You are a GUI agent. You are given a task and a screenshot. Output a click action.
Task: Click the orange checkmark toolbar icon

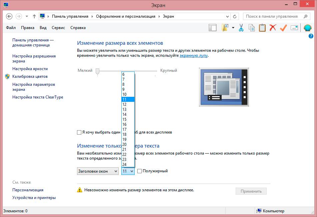tap(283, 28)
